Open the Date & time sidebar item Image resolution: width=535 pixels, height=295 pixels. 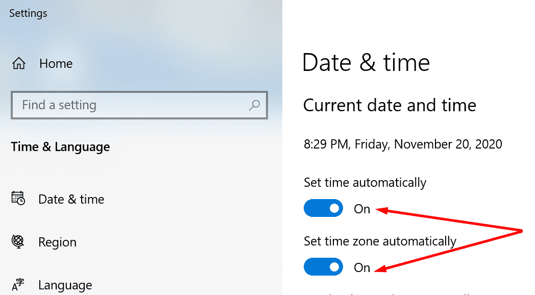pos(71,199)
